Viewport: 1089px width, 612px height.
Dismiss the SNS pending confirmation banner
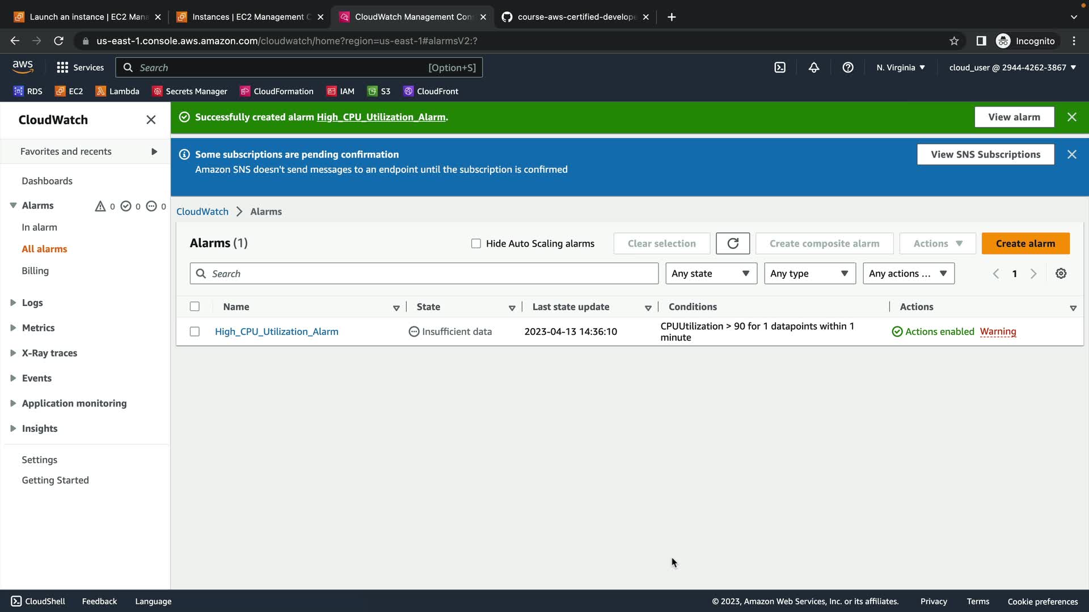(x=1071, y=154)
